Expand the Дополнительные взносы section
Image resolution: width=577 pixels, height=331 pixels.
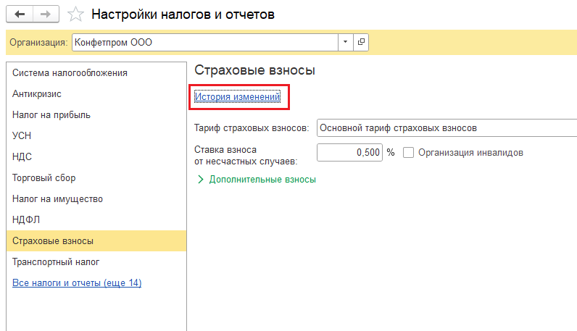257,180
